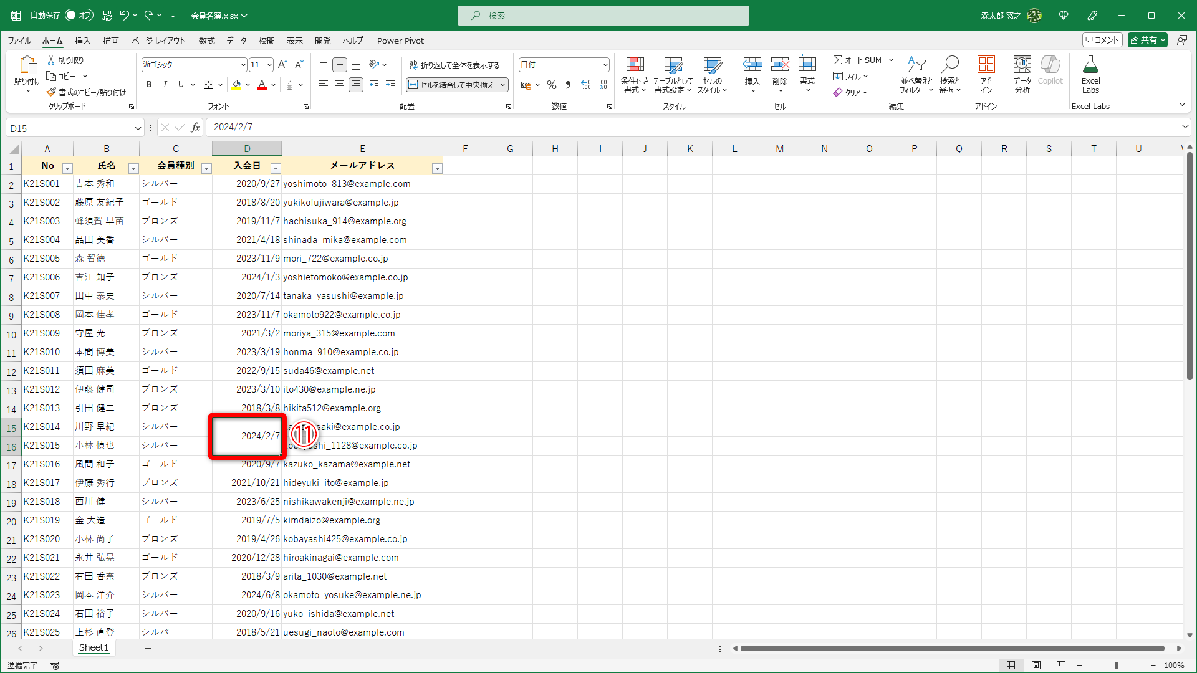Open the データ ribbon tab
This screenshot has height=673, width=1197.
click(236, 41)
